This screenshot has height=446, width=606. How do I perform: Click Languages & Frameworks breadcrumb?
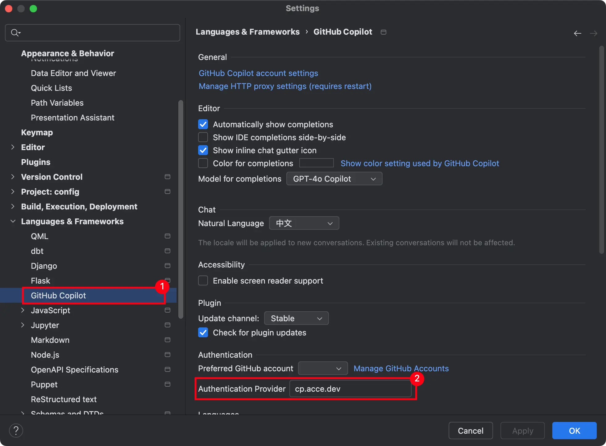point(247,32)
